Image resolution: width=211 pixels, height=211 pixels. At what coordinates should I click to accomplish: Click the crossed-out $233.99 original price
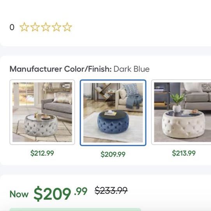click(x=111, y=190)
